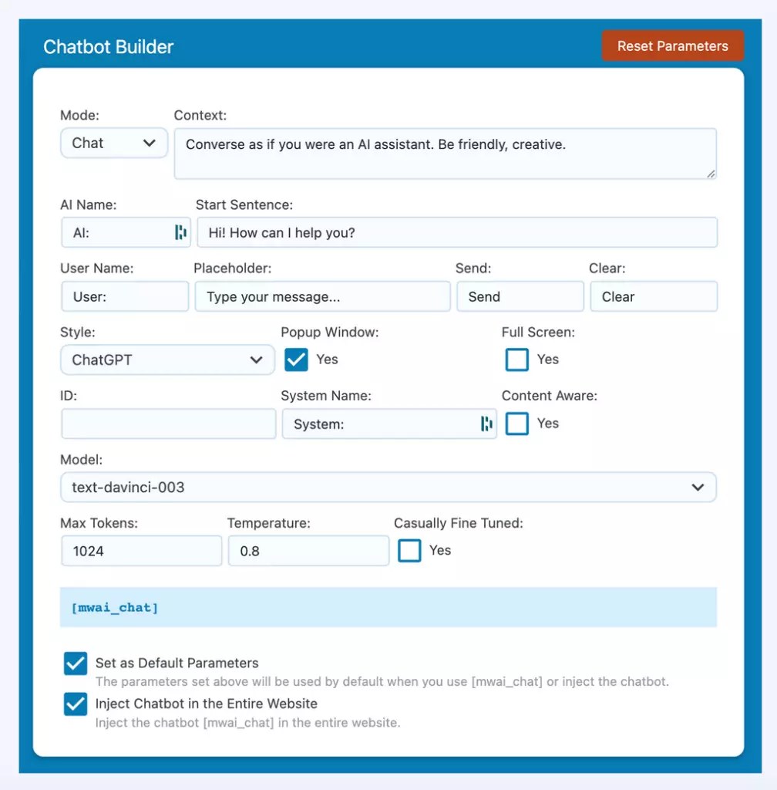Click password manager icon in System Name field

pyautogui.click(x=486, y=424)
